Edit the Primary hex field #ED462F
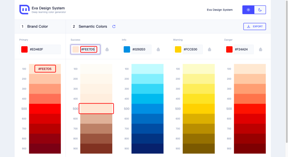This screenshot has width=288, height=157. (44, 49)
